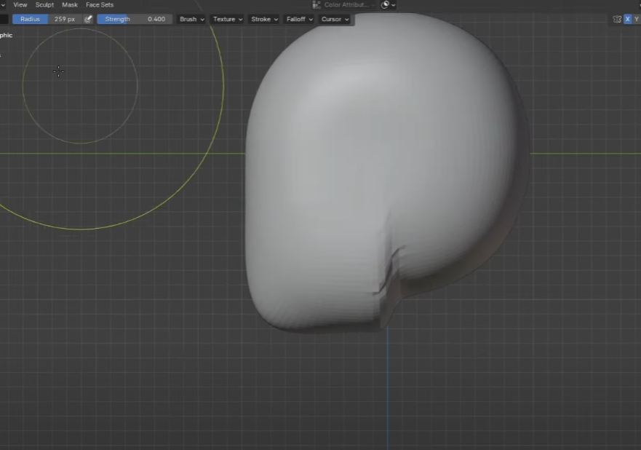Toggle radius pen pressure icon

click(89, 19)
